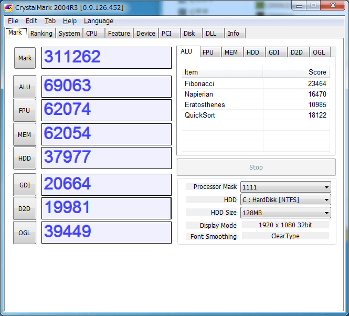The height and width of the screenshot is (316, 349).
Task: Open the Edit menu
Action: 31,21
